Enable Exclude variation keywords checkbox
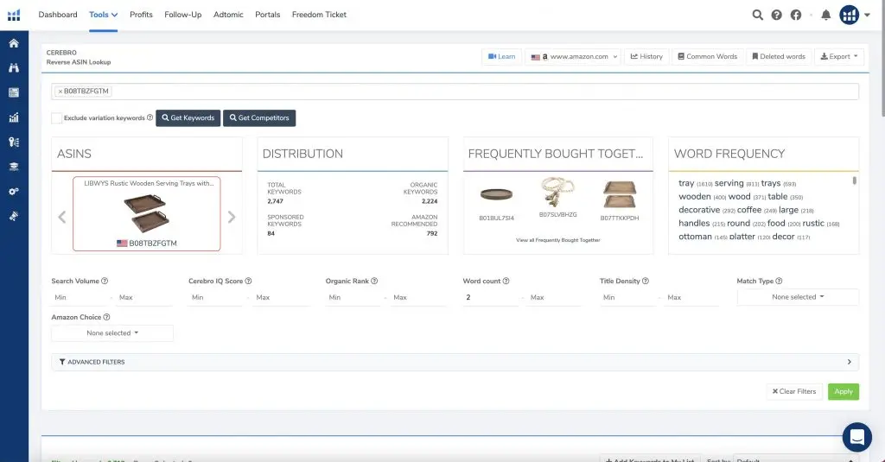The height and width of the screenshot is (462, 885). click(x=56, y=117)
